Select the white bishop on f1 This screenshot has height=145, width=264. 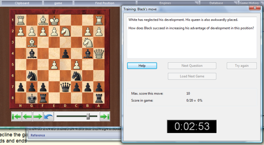(x=43, y=20)
